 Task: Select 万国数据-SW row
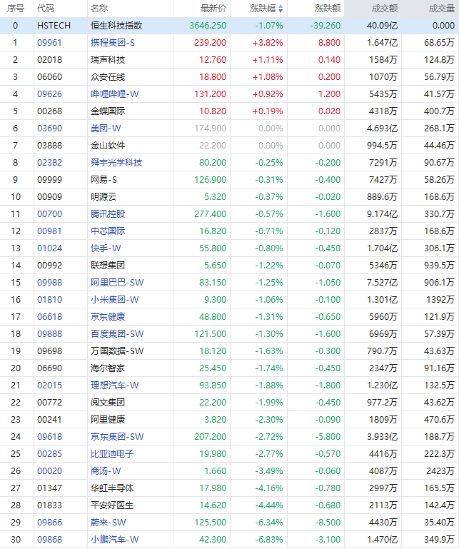point(229,351)
